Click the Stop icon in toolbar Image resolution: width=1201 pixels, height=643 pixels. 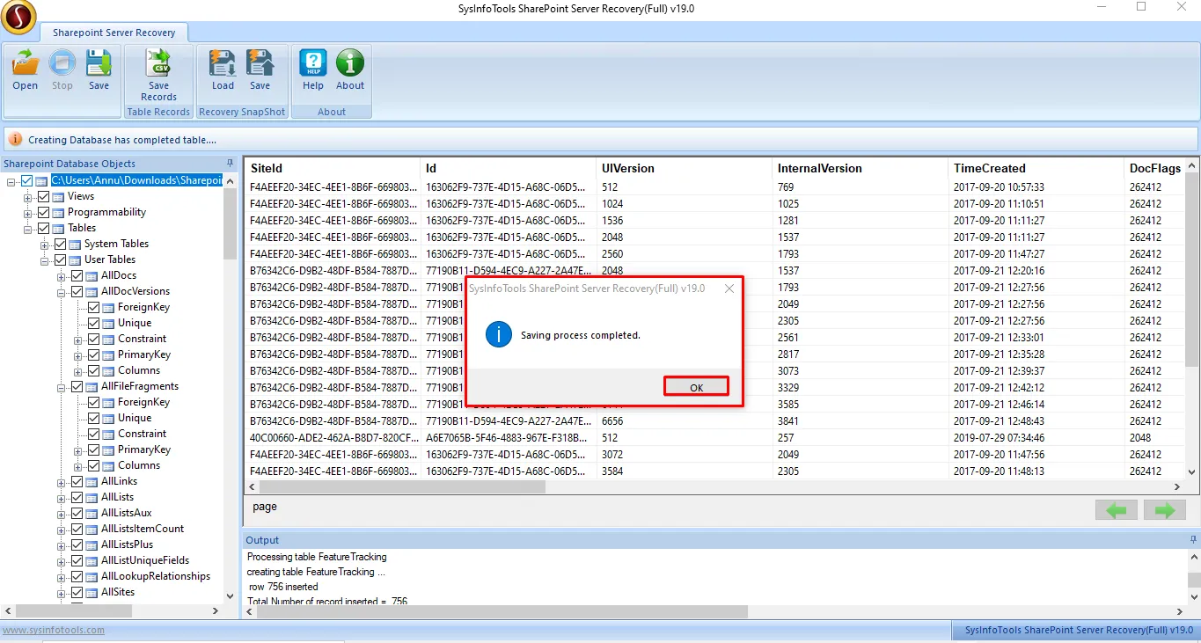[x=62, y=64]
